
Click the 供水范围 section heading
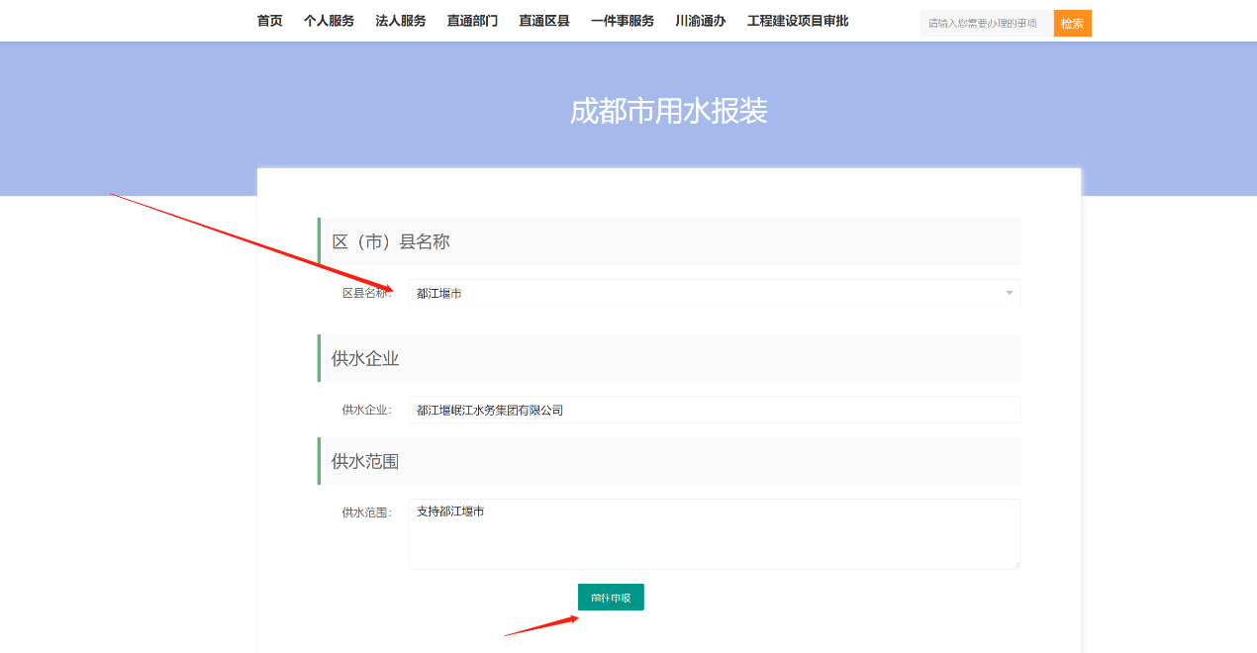(365, 461)
